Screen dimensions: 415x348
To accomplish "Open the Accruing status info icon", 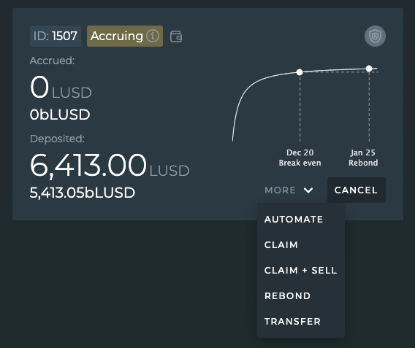I will (153, 36).
